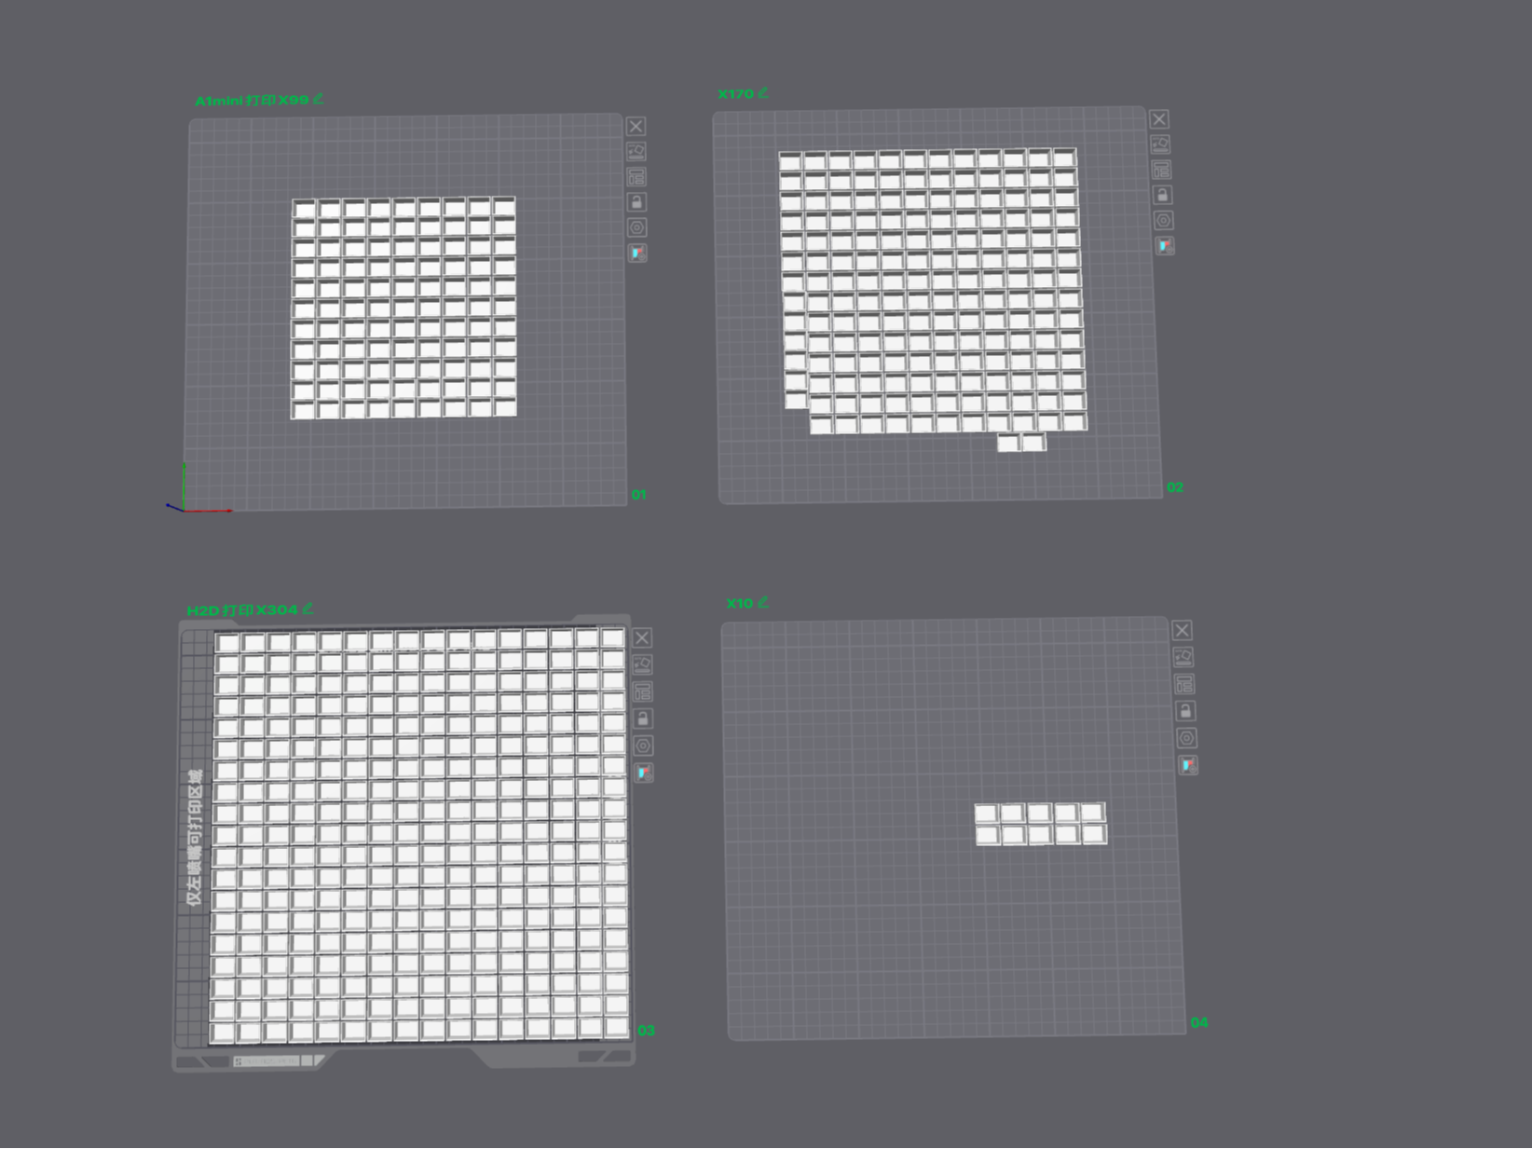Screen dimensions: 1532x1149
Task: Toggle the lock on plate 02
Action: (1162, 195)
